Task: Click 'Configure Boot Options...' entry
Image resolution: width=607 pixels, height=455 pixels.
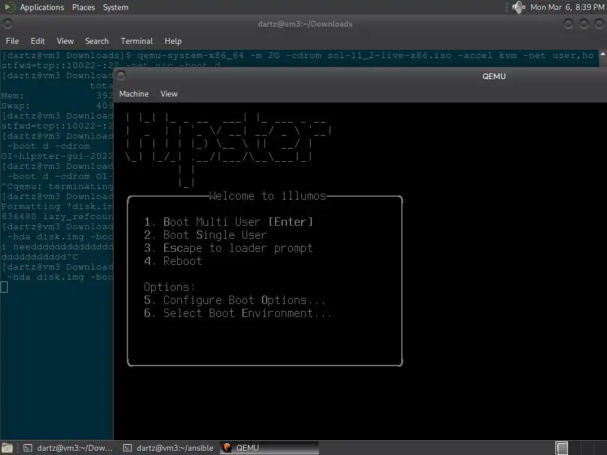Action: (235, 300)
